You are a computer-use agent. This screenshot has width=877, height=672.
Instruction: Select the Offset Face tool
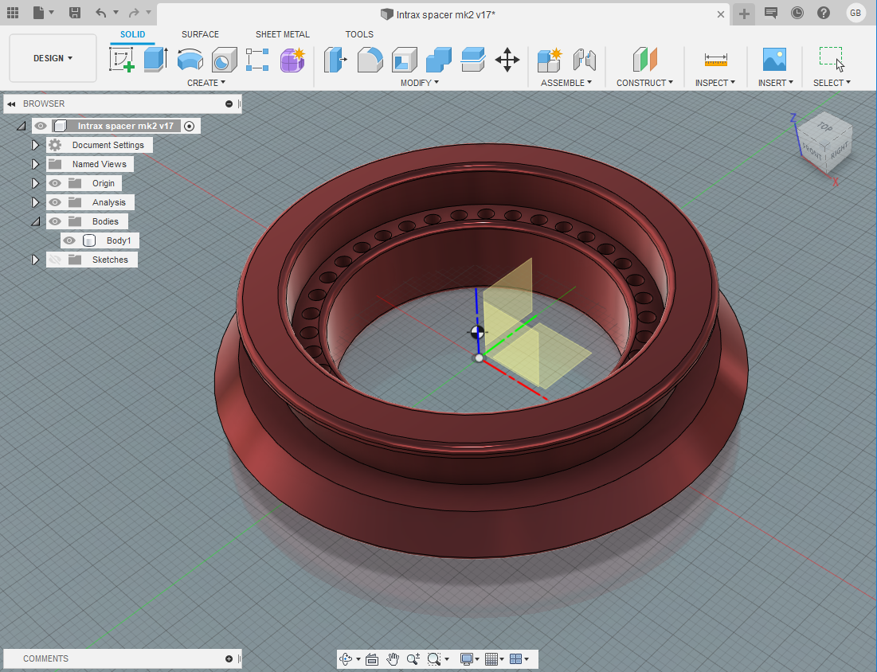pyautogui.click(x=472, y=59)
